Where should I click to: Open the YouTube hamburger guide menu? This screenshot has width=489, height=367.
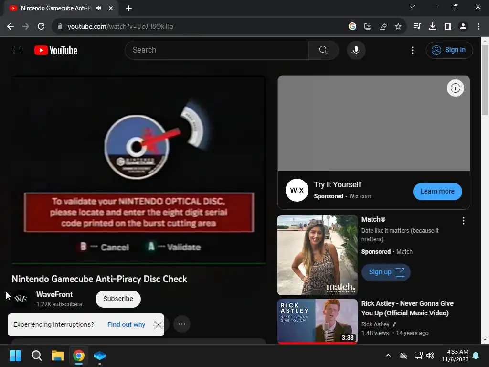click(17, 50)
